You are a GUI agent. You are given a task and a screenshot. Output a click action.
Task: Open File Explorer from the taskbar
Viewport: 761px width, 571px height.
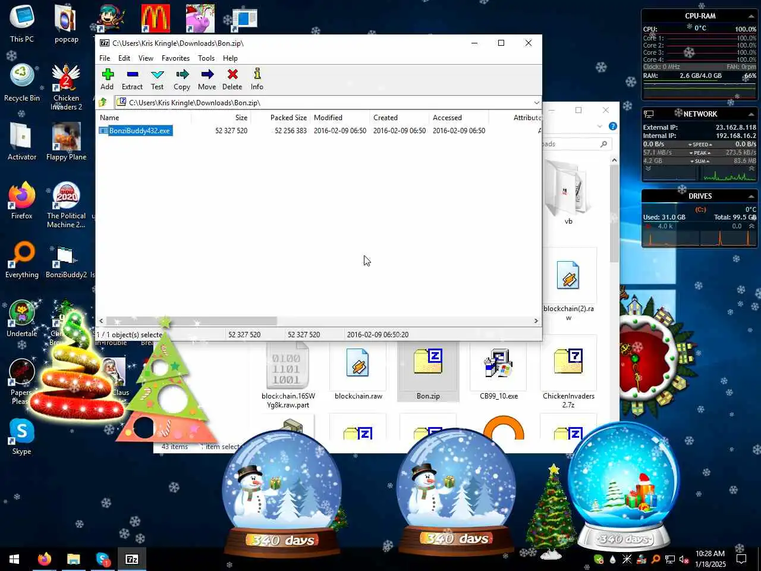[x=73, y=559]
